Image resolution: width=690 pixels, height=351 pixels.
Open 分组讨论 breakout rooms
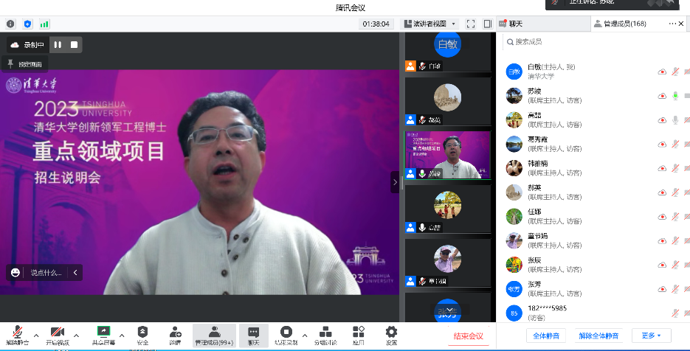click(325, 336)
